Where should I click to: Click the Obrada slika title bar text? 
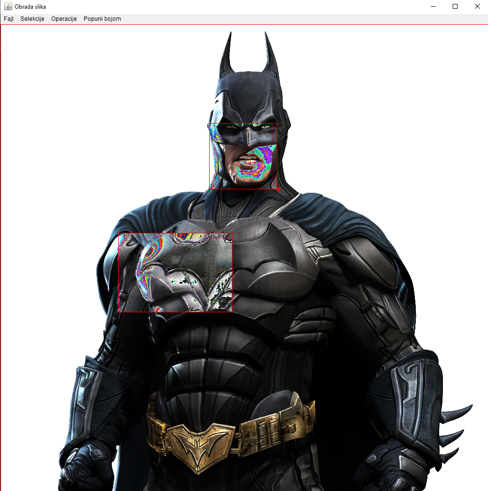pos(30,6)
